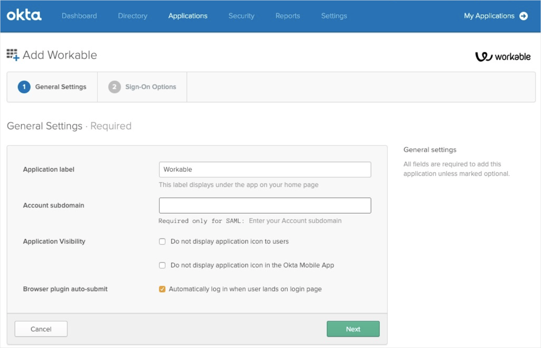
Task: Click the Application label field name
Action: pos(49,169)
